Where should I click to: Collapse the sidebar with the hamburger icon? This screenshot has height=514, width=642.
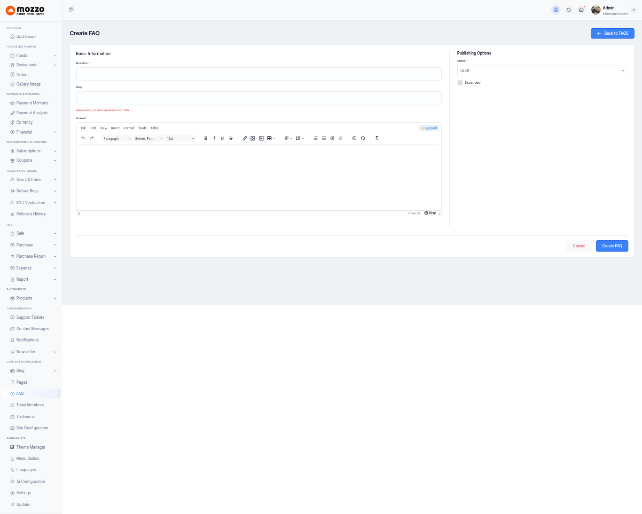[x=71, y=10]
